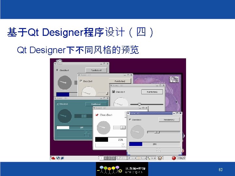Expand the Designer taskbar group

(151, 158)
